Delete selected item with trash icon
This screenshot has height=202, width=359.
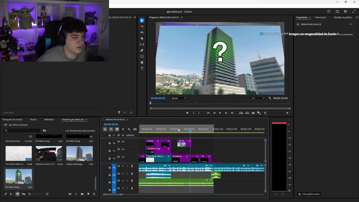(x=94, y=194)
